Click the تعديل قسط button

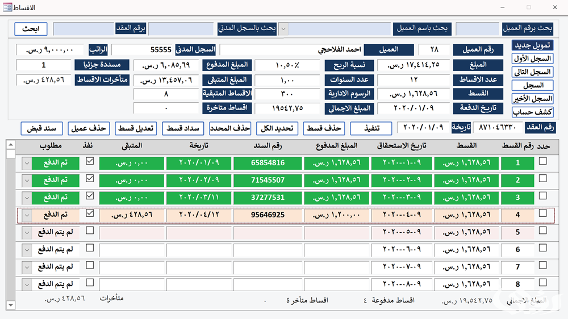(136, 128)
